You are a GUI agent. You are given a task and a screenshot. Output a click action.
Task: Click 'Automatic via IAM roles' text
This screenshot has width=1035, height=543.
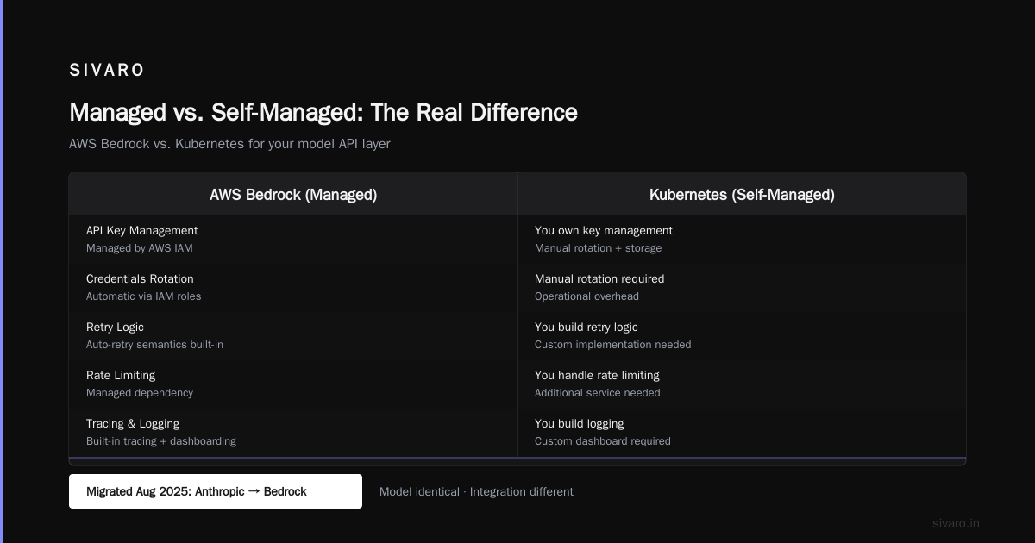click(143, 296)
